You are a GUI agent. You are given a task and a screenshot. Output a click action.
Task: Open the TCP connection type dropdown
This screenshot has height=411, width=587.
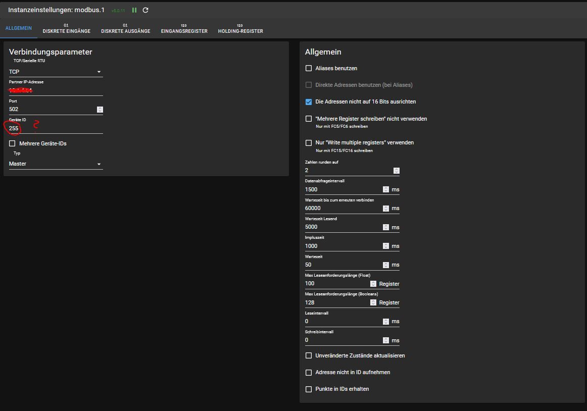[56, 72]
